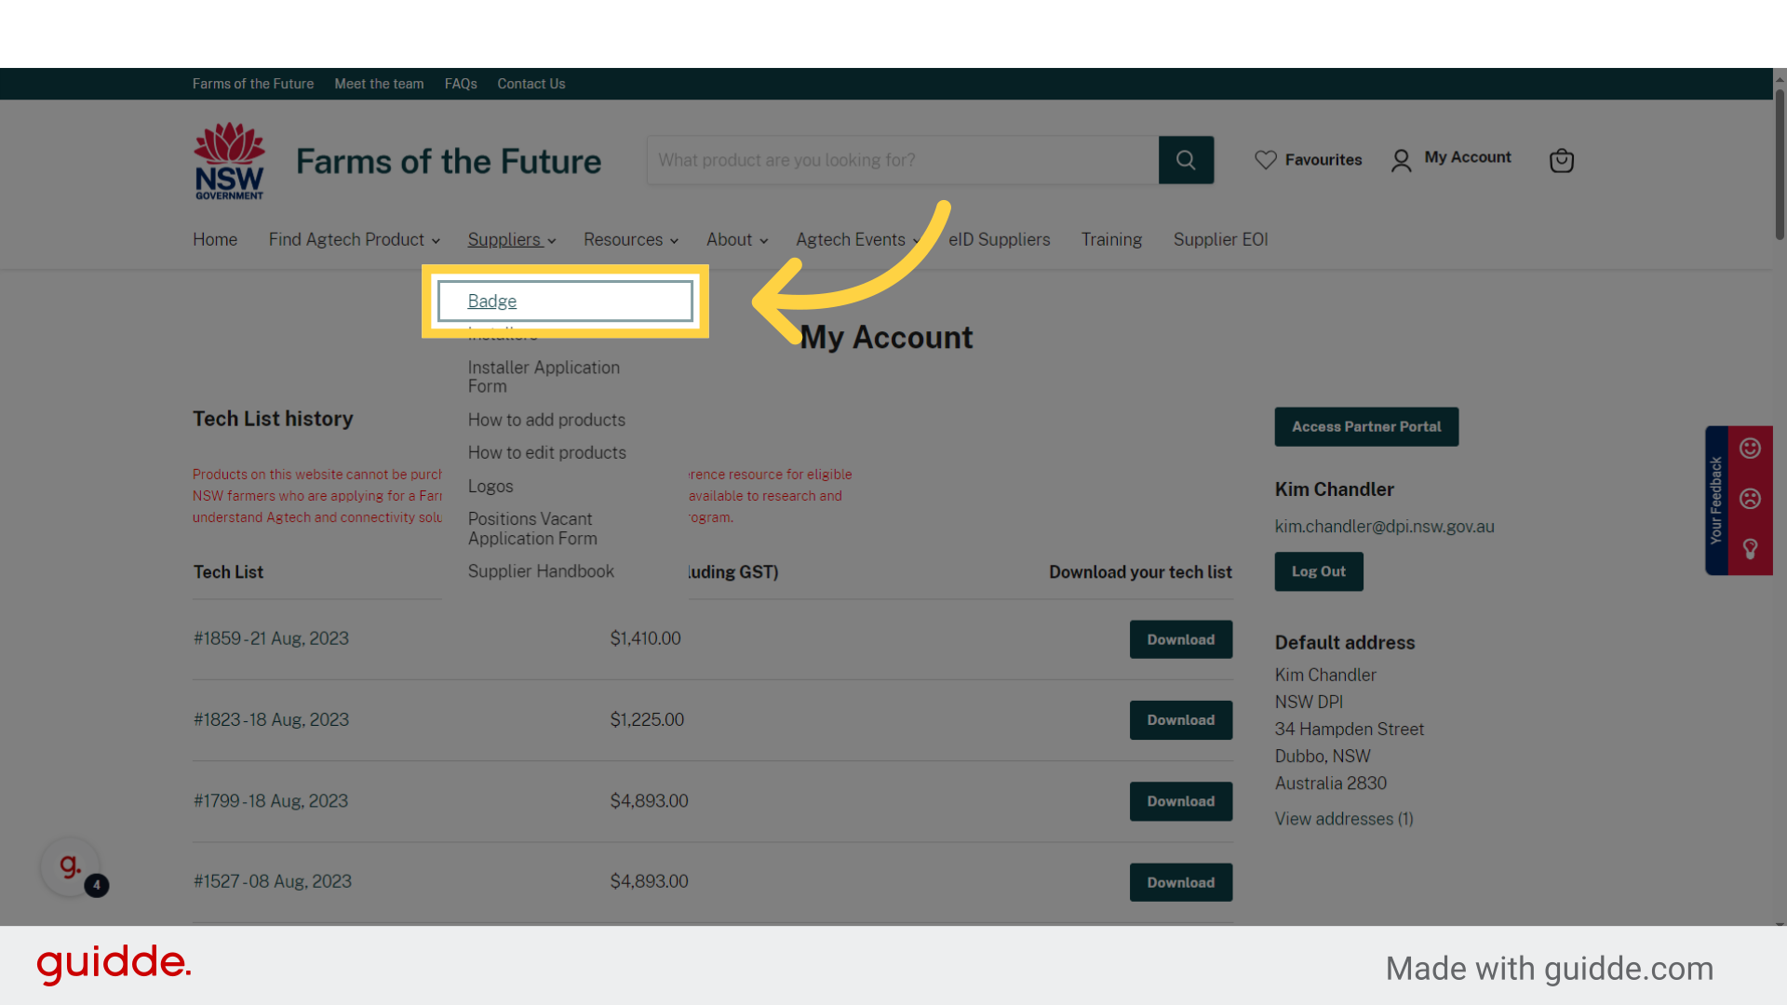Download tech list #1823
Viewport: 1787px width, 1005px height.
click(1180, 720)
